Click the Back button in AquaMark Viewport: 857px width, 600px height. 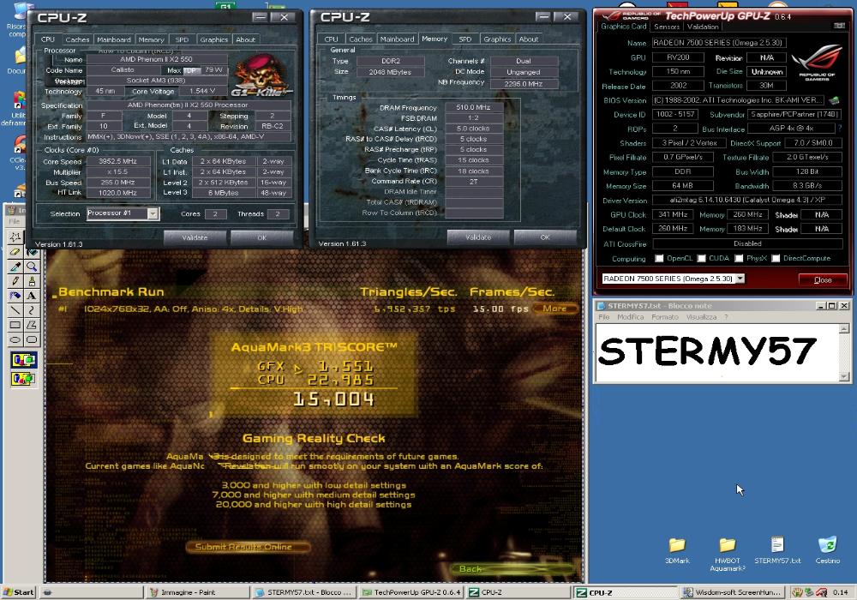coord(470,569)
